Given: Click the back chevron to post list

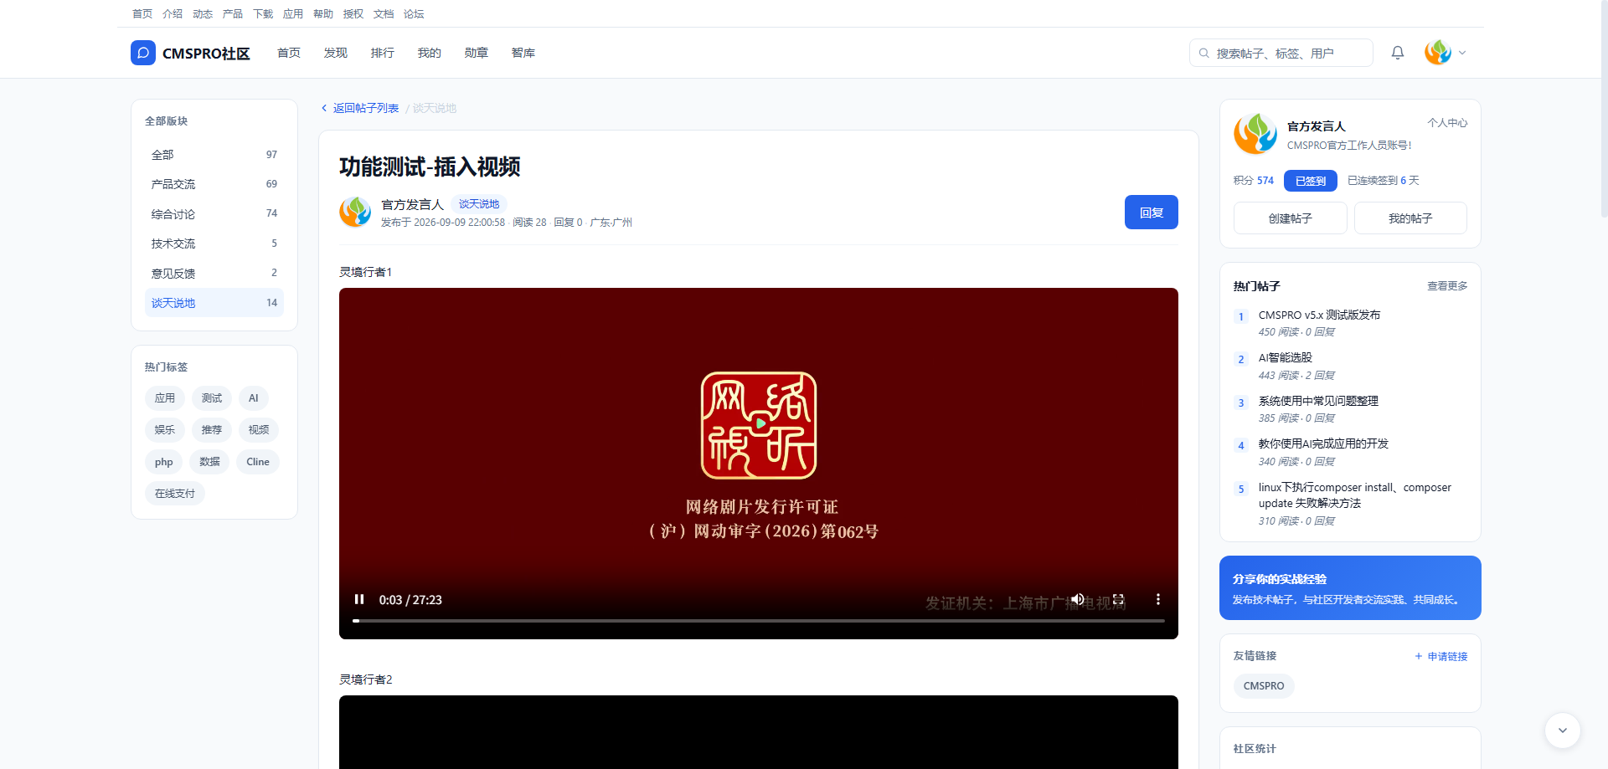Looking at the screenshot, I should (x=324, y=108).
